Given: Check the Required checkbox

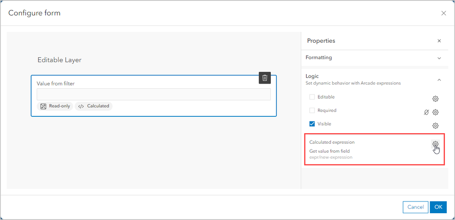Looking at the screenshot, I should (312, 110).
